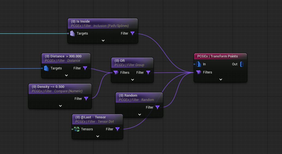Viewport: 282px width, 154px height.
Task: Expand the Transform Points node chevron
Action: point(221,79)
